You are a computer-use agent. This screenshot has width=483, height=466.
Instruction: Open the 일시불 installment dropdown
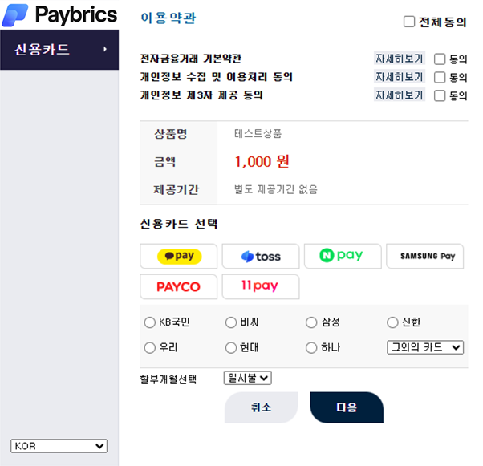click(x=250, y=377)
